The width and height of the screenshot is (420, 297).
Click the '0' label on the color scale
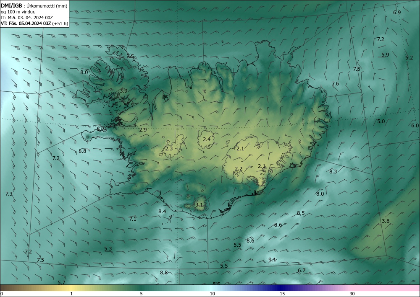2,294
